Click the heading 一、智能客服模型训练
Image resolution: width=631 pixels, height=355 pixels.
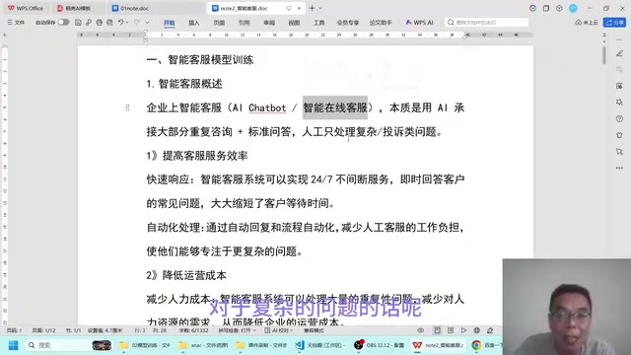pos(200,60)
